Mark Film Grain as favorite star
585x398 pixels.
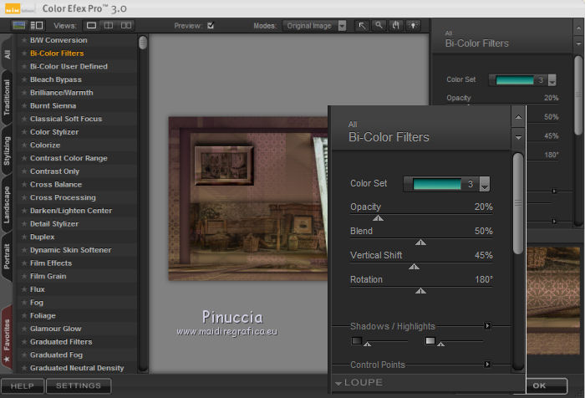tap(23, 276)
